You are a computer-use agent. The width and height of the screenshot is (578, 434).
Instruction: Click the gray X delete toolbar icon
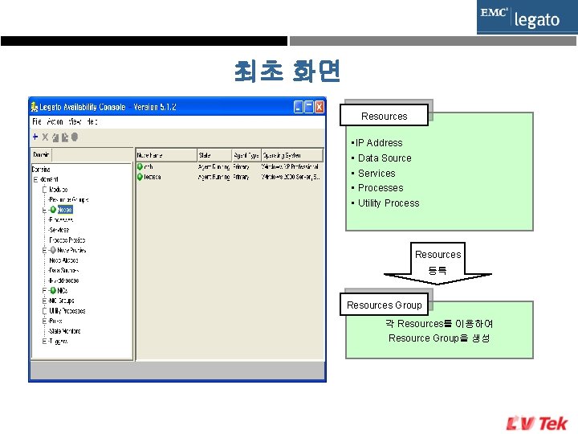45,137
